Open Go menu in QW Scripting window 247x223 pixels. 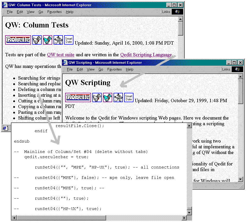101,69
